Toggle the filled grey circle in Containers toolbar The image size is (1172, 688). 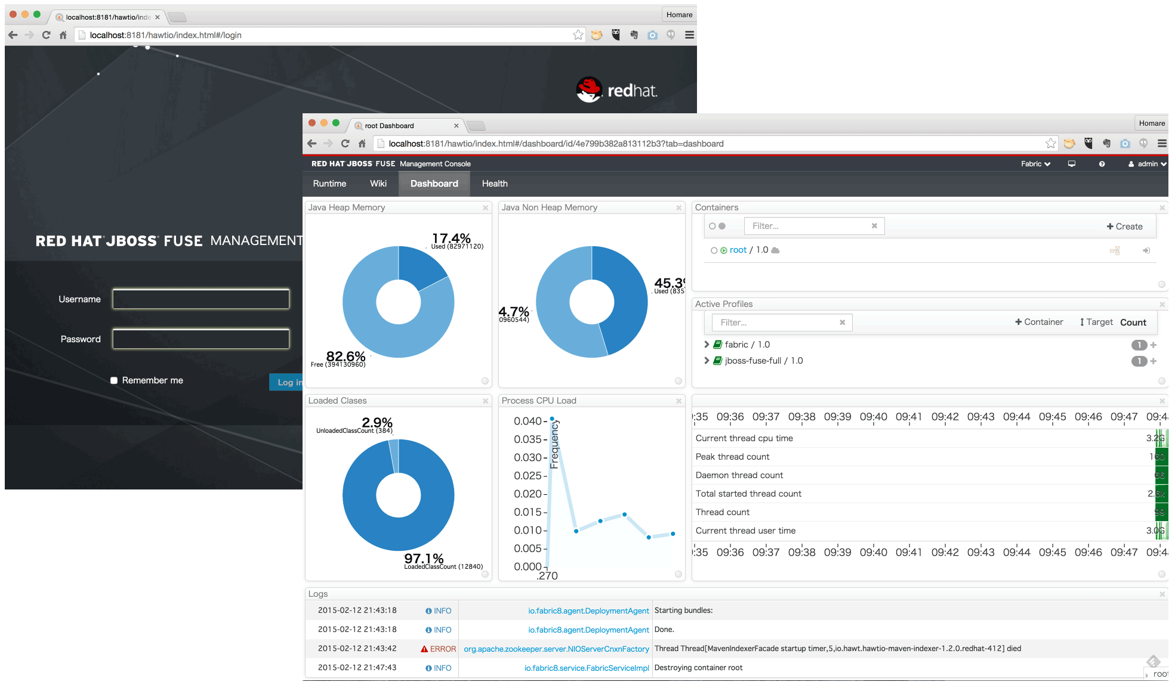(722, 226)
